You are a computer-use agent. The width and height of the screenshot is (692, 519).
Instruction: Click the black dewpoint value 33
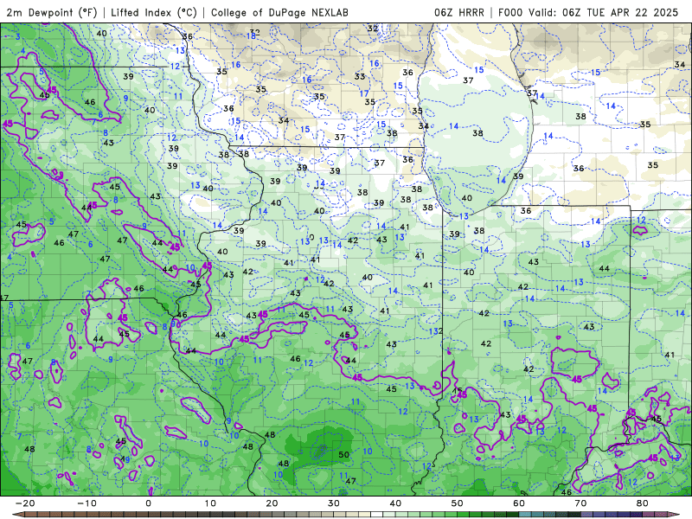[x=360, y=76]
